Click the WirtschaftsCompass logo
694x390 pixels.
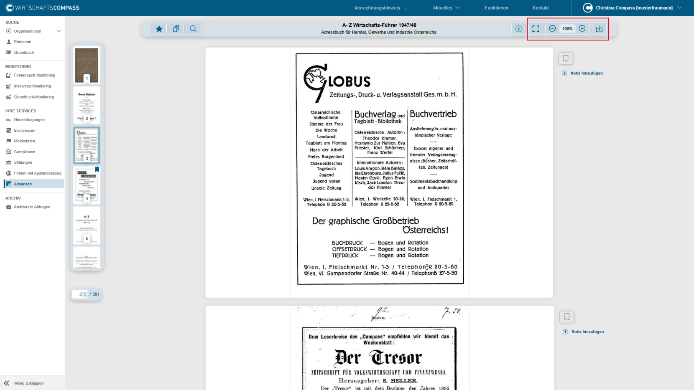point(42,8)
